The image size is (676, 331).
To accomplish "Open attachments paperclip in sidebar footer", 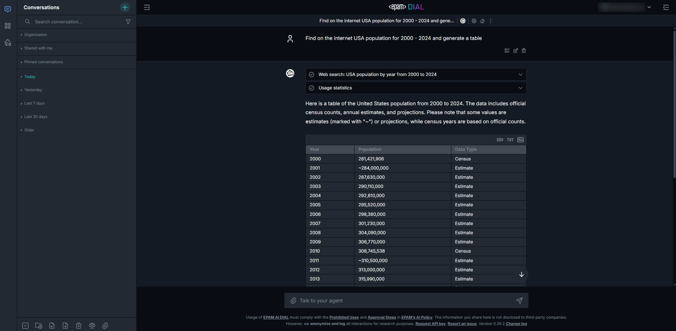I will [105, 326].
